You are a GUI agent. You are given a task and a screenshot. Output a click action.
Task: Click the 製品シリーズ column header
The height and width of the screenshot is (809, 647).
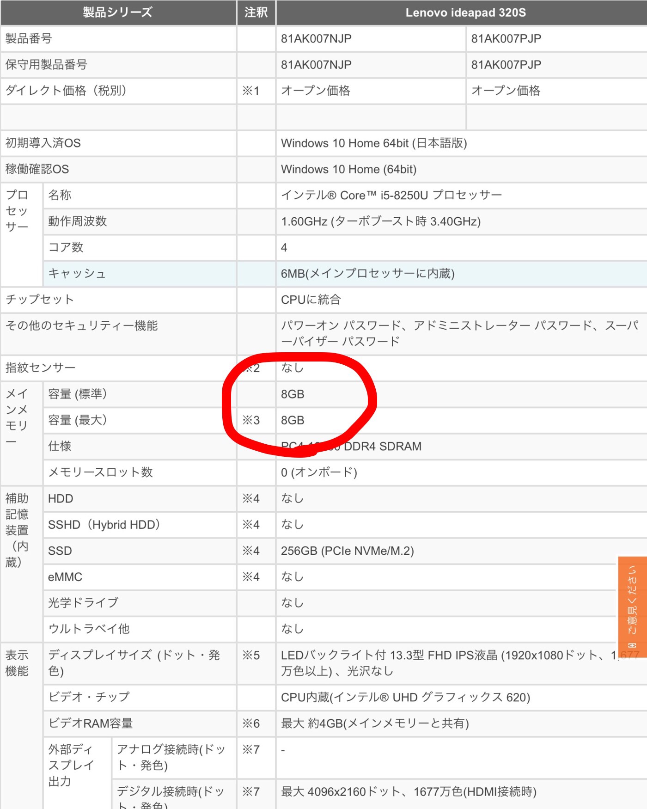(x=118, y=12)
